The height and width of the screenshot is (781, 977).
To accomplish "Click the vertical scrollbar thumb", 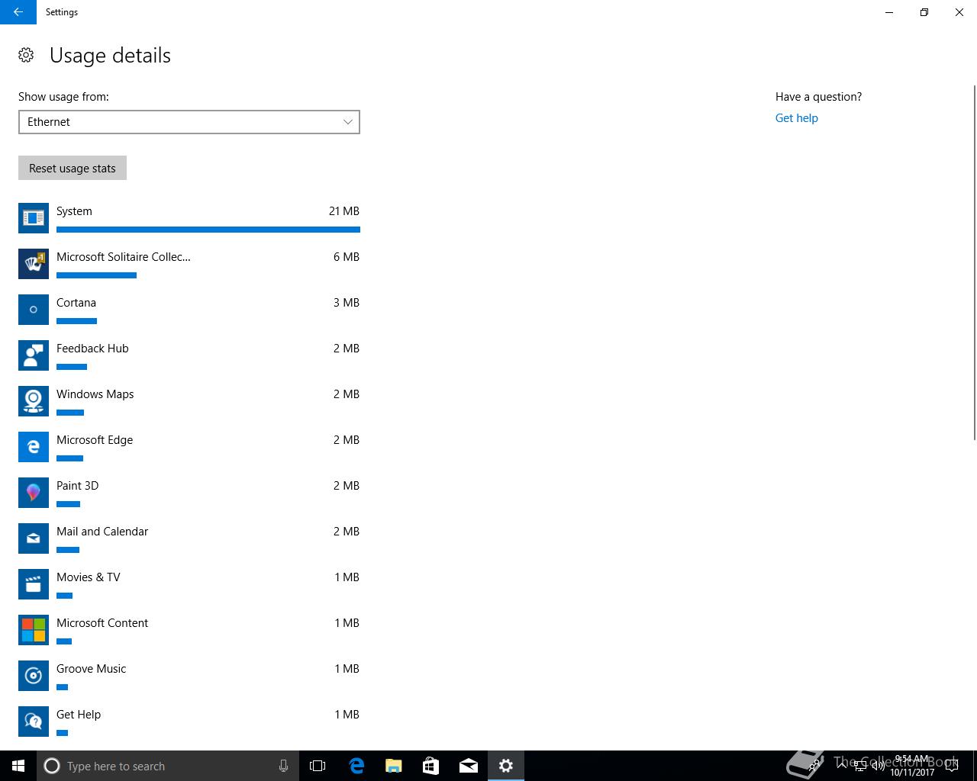I will (x=974, y=262).
